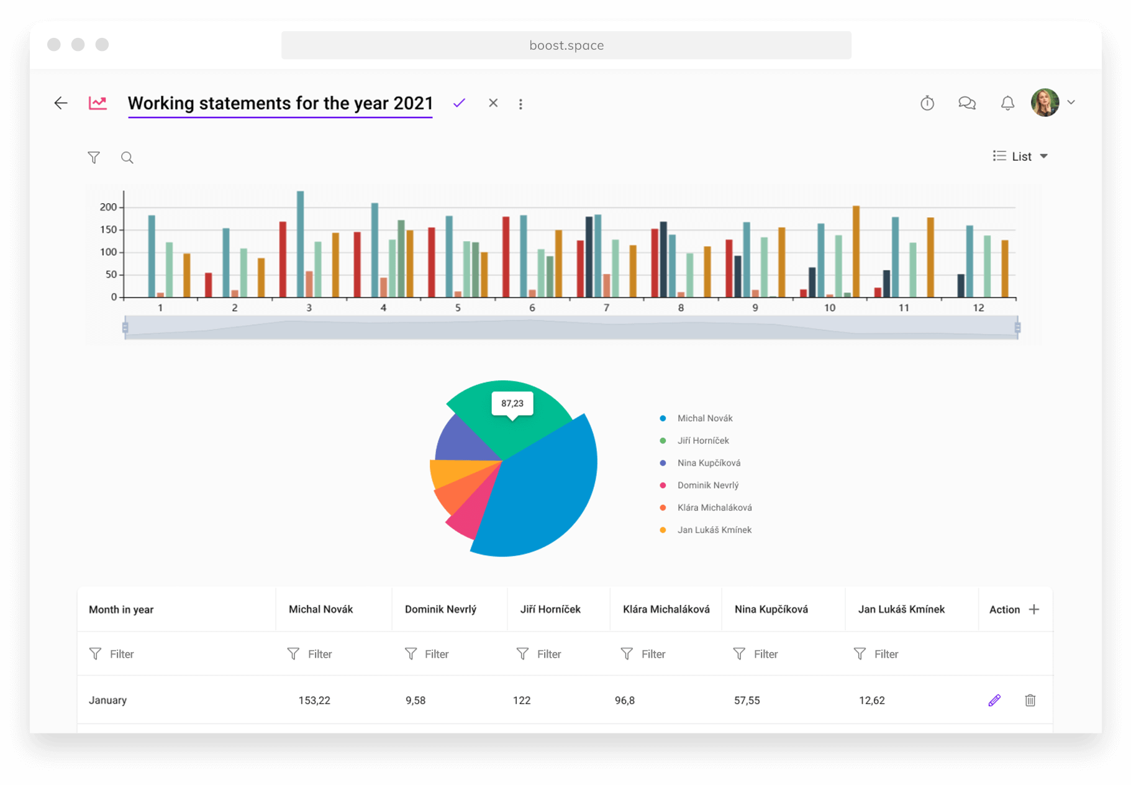Open the three-dot options menu beside the title
Viewport: 1131px width, 785px height.
(520, 103)
